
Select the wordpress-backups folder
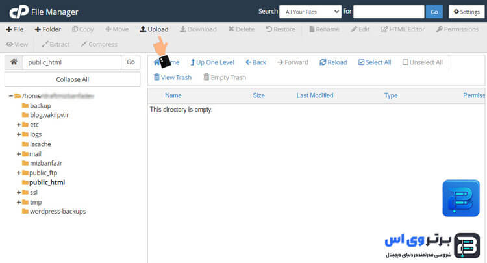(x=57, y=211)
